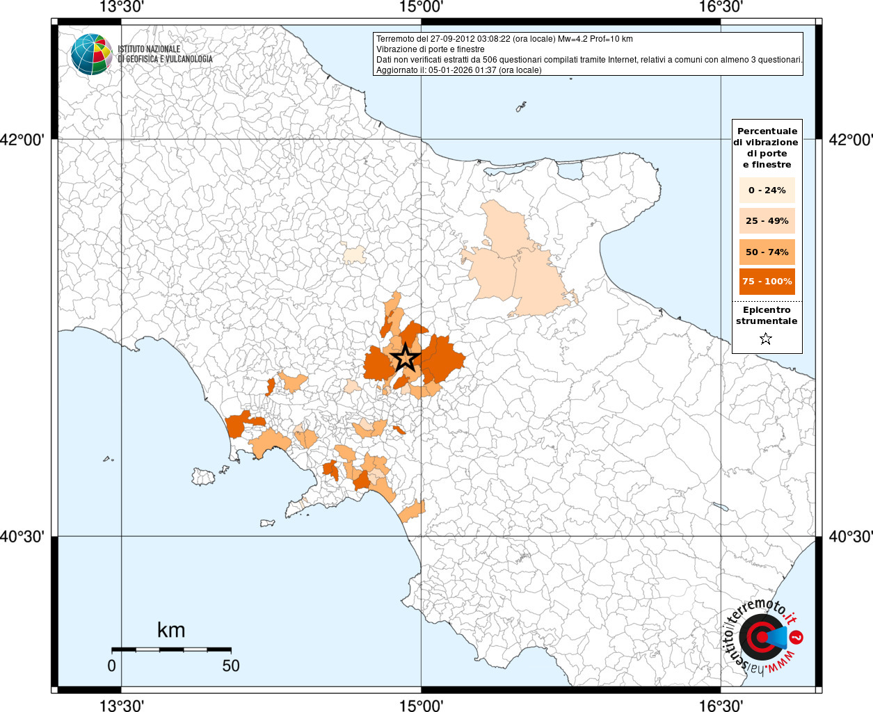This screenshot has width=873, height=712.
Task: Click 'Istituto Nazionale di Geofisica e Vulcanologia' text
Action: click(x=165, y=54)
